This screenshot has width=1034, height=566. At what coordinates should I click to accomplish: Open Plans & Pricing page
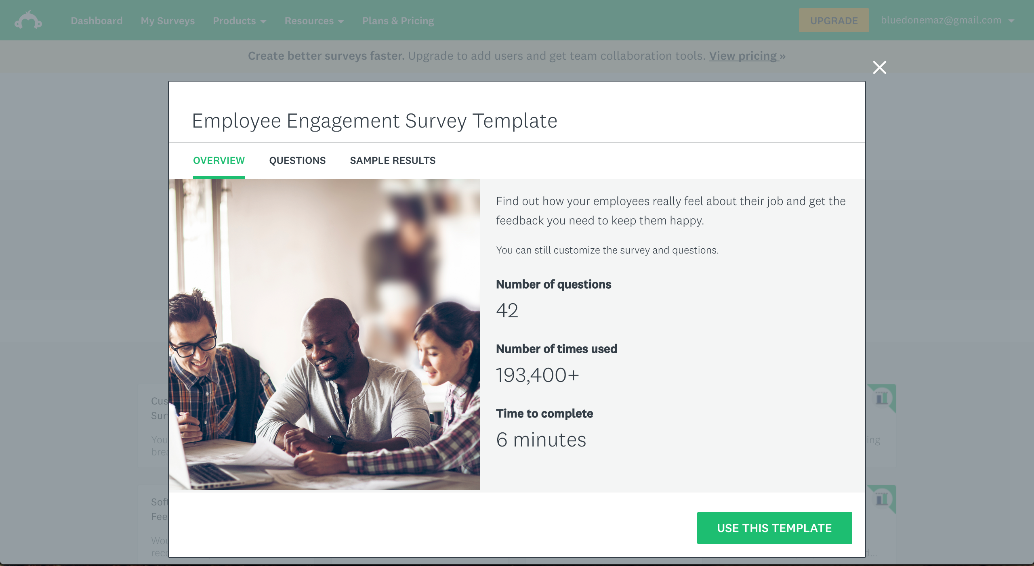(x=398, y=21)
